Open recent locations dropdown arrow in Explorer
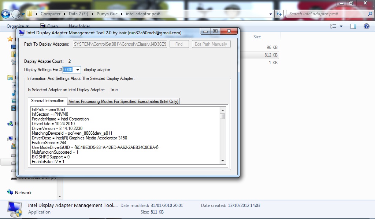Image resolution: width=375 pixels, height=219 pixels. [x=23, y=14]
